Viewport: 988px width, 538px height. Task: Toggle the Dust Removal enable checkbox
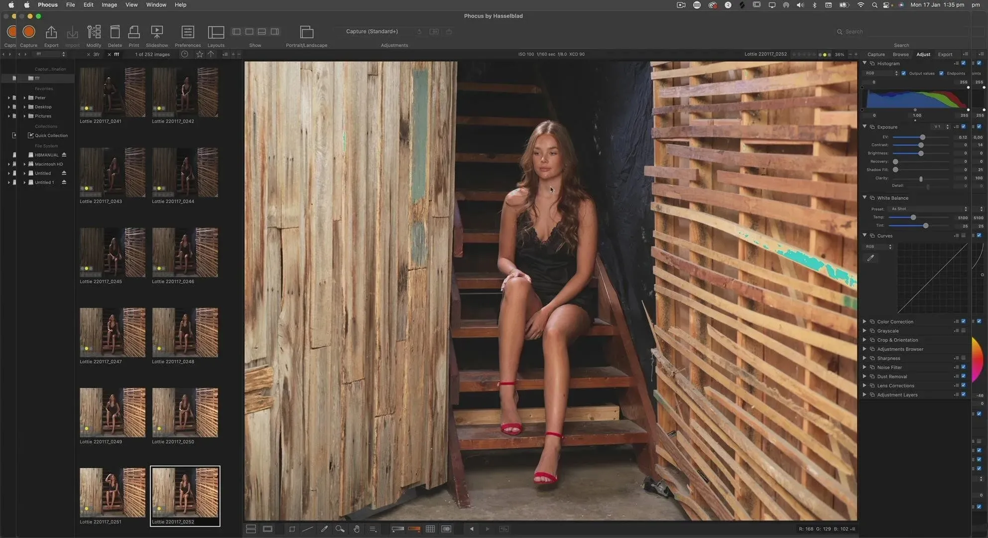[x=963, y=376]
